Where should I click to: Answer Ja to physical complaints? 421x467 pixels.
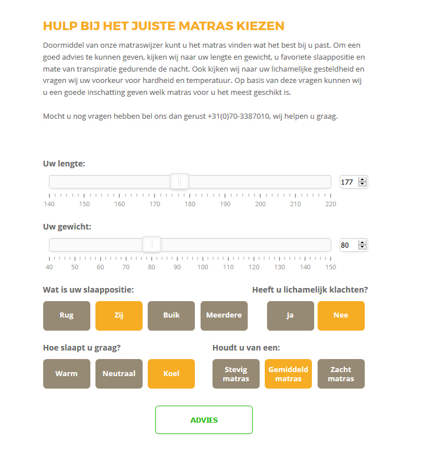coord(290,316)
